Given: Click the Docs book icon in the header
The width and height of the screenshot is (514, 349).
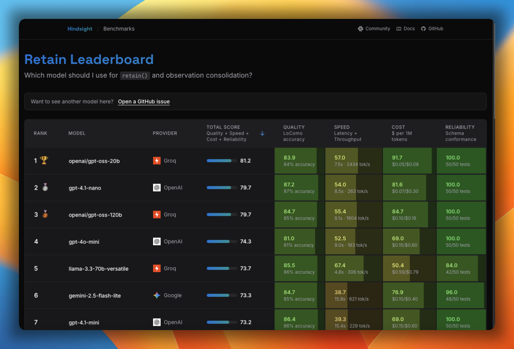Looking at the screenshot, I should pos(398,28).
